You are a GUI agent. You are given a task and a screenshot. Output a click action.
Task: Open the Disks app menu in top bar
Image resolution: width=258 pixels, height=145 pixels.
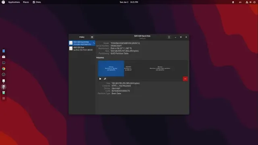[37, 2]
